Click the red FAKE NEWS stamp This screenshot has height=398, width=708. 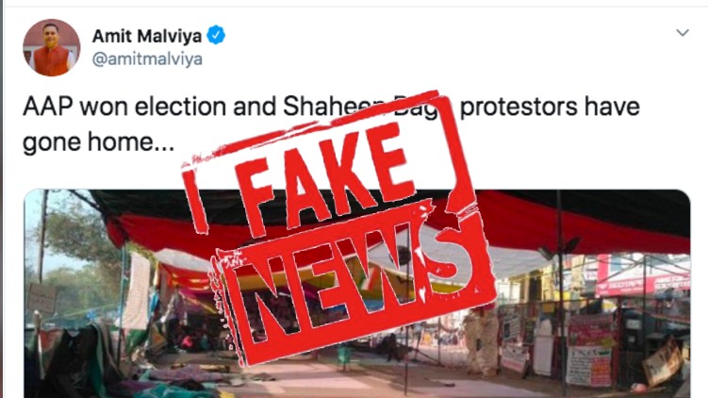tap(338, 228)
